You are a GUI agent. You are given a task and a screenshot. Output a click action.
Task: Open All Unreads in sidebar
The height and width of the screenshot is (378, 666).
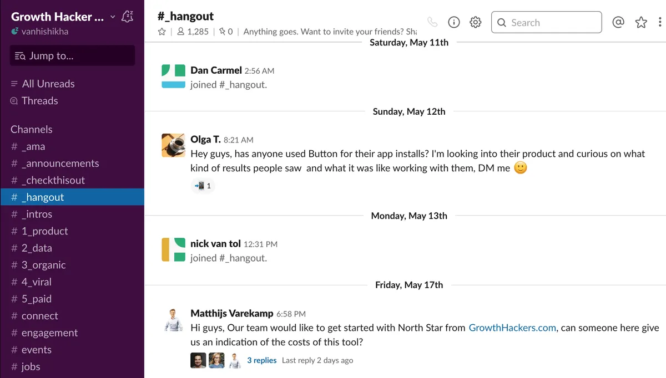(x=48, y=84)
